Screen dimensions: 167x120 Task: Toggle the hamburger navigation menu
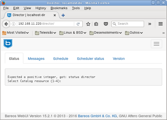pyautogui.click(x=156, y=44)
